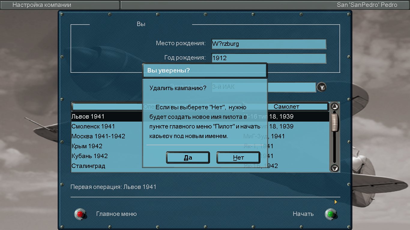
Task: Open the dropdown arrow next to 3-й ИАК
Action: [x=321, y=87]
